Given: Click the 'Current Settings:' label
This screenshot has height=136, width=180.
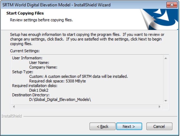Looking at the screenshot, I should [25, 51].
